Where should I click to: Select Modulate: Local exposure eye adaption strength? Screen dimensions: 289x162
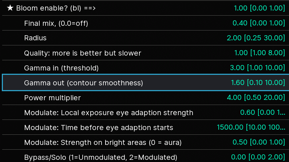[146, 112]
